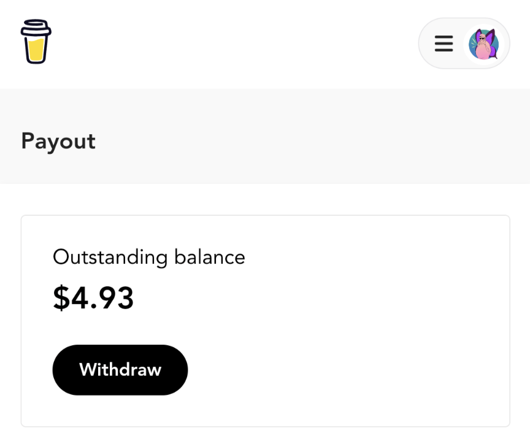Click the Outstanding balance label
This screenshot has height=433, width=530.
pos(148,257)
